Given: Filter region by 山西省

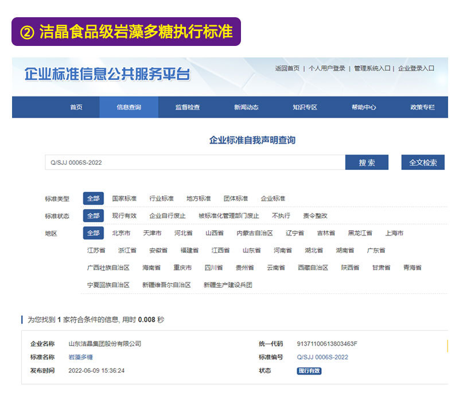Looking at the screenshot, I should coord(215,233).
